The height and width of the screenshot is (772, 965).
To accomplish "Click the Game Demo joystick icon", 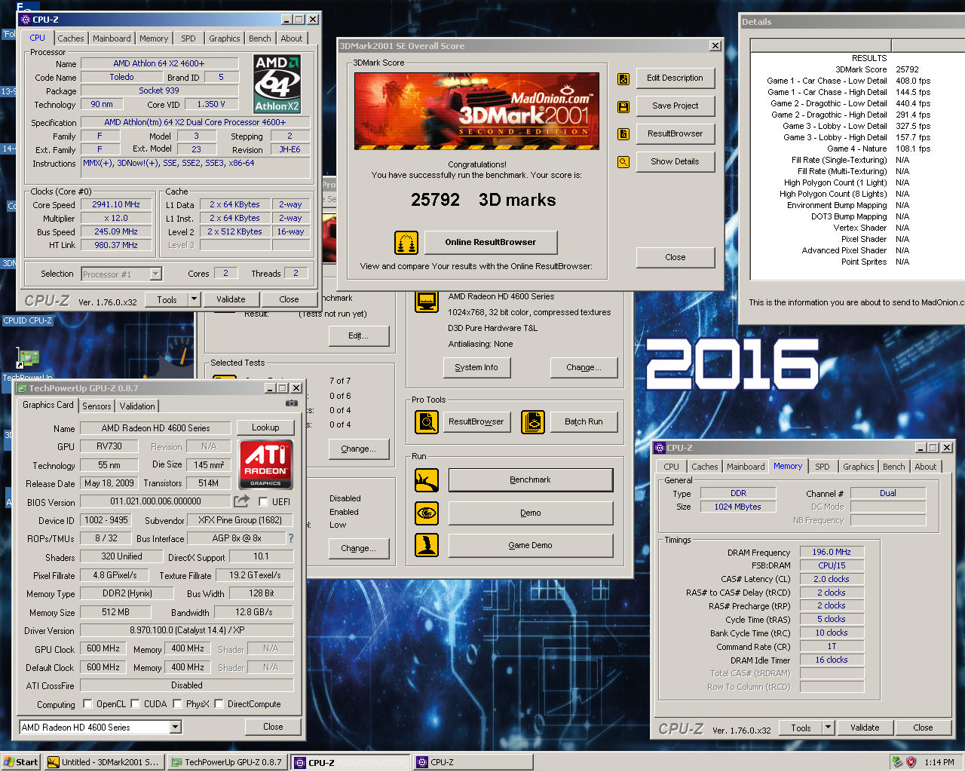I will click(427, 544).
